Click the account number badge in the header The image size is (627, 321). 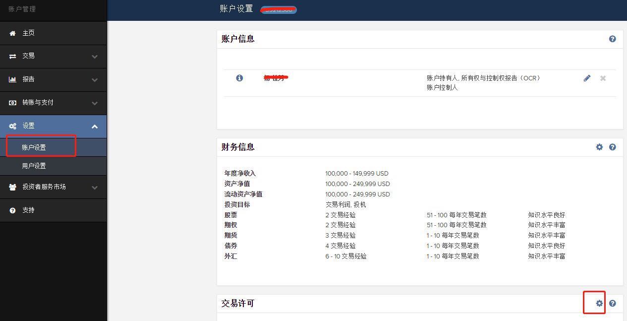click(x=278, y=9)
